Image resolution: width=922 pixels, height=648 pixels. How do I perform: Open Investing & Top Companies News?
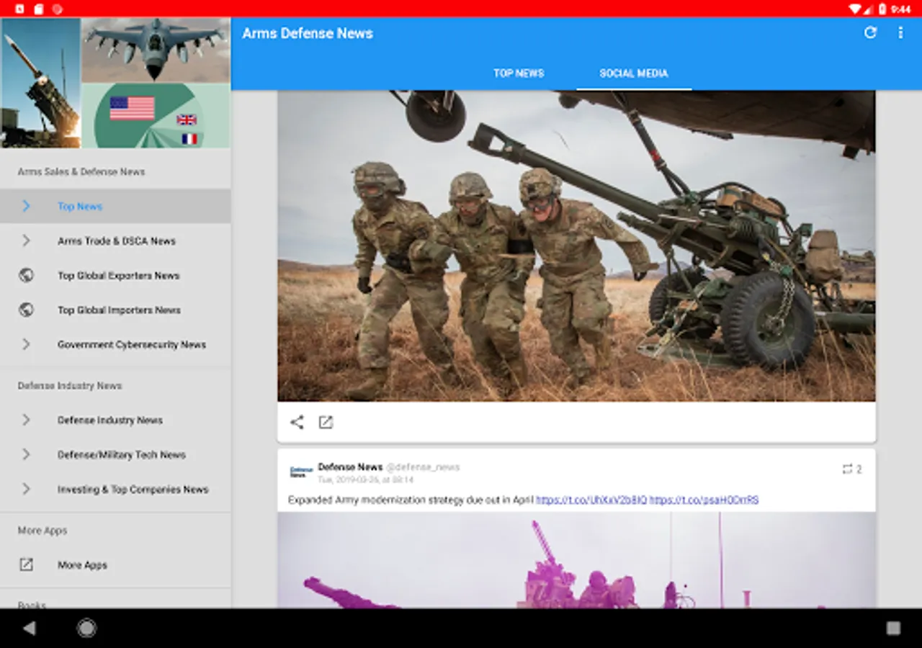point(115,489)
